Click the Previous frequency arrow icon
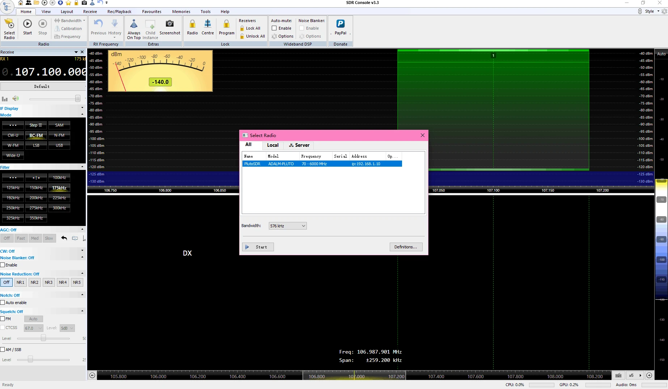Screen dimensions: 668x389 (x=98, y=24)
